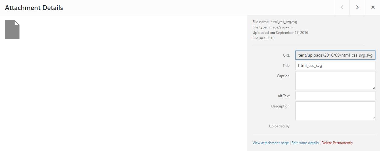Go to the next attachment with right chevron
The height and width of the screenshot is (151, 380).
pyautogui.click(x=357, y=7)
